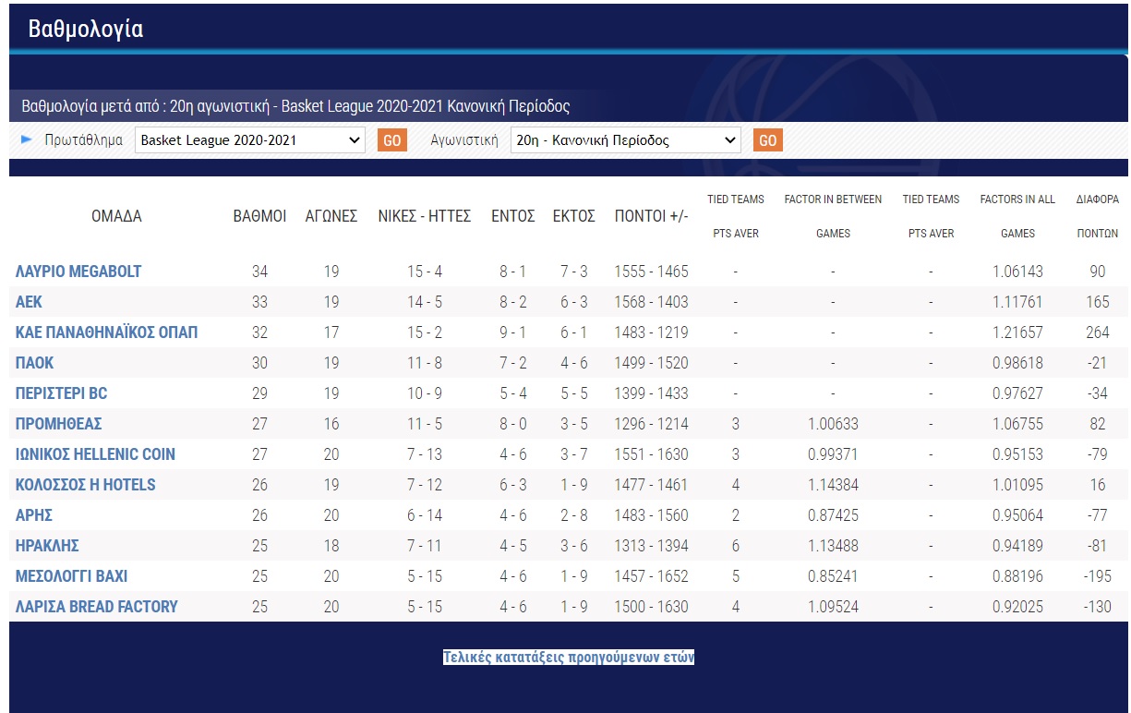
Task: Click the GO button next to Αγωνιστική
Action: coord(767,140)
